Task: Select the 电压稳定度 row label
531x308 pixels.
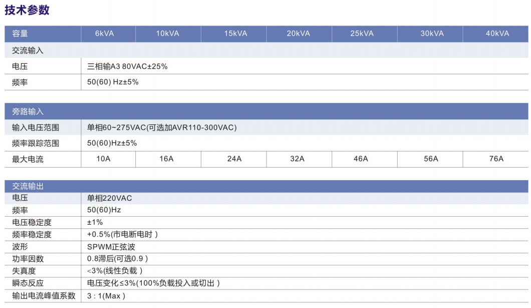Action: [x=32, y=223]
